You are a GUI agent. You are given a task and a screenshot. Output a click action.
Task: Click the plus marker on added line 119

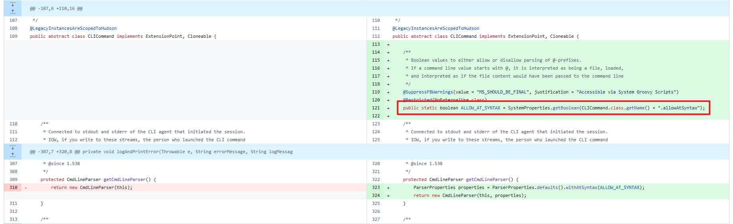(388, 92)
